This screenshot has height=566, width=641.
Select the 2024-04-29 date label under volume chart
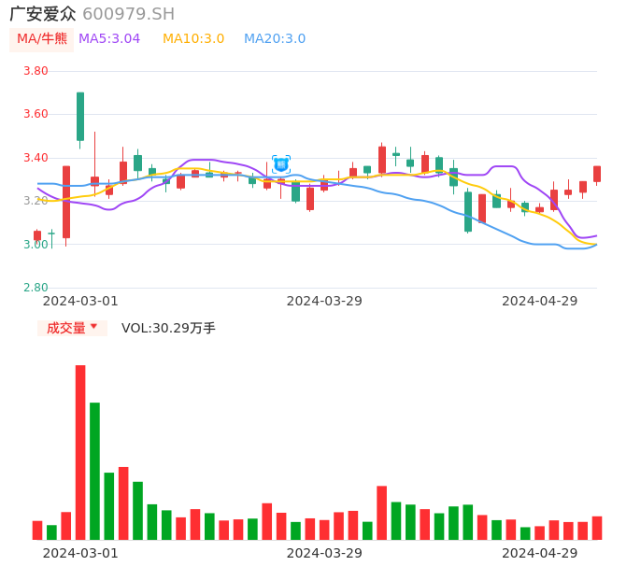[x=539, y=553]
